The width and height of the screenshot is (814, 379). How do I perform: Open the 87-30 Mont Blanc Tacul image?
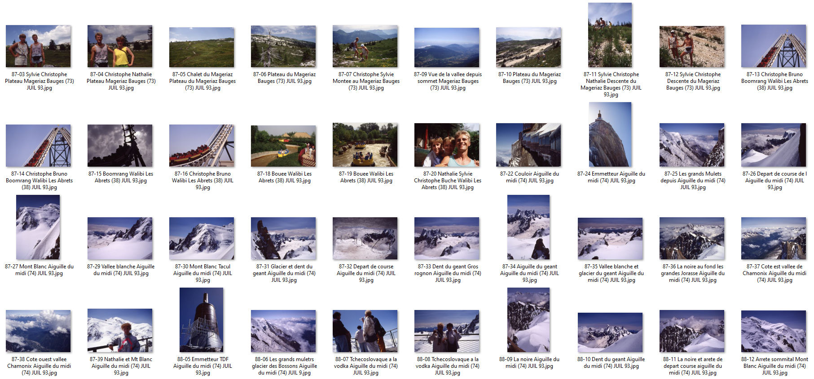coord(202,238)
